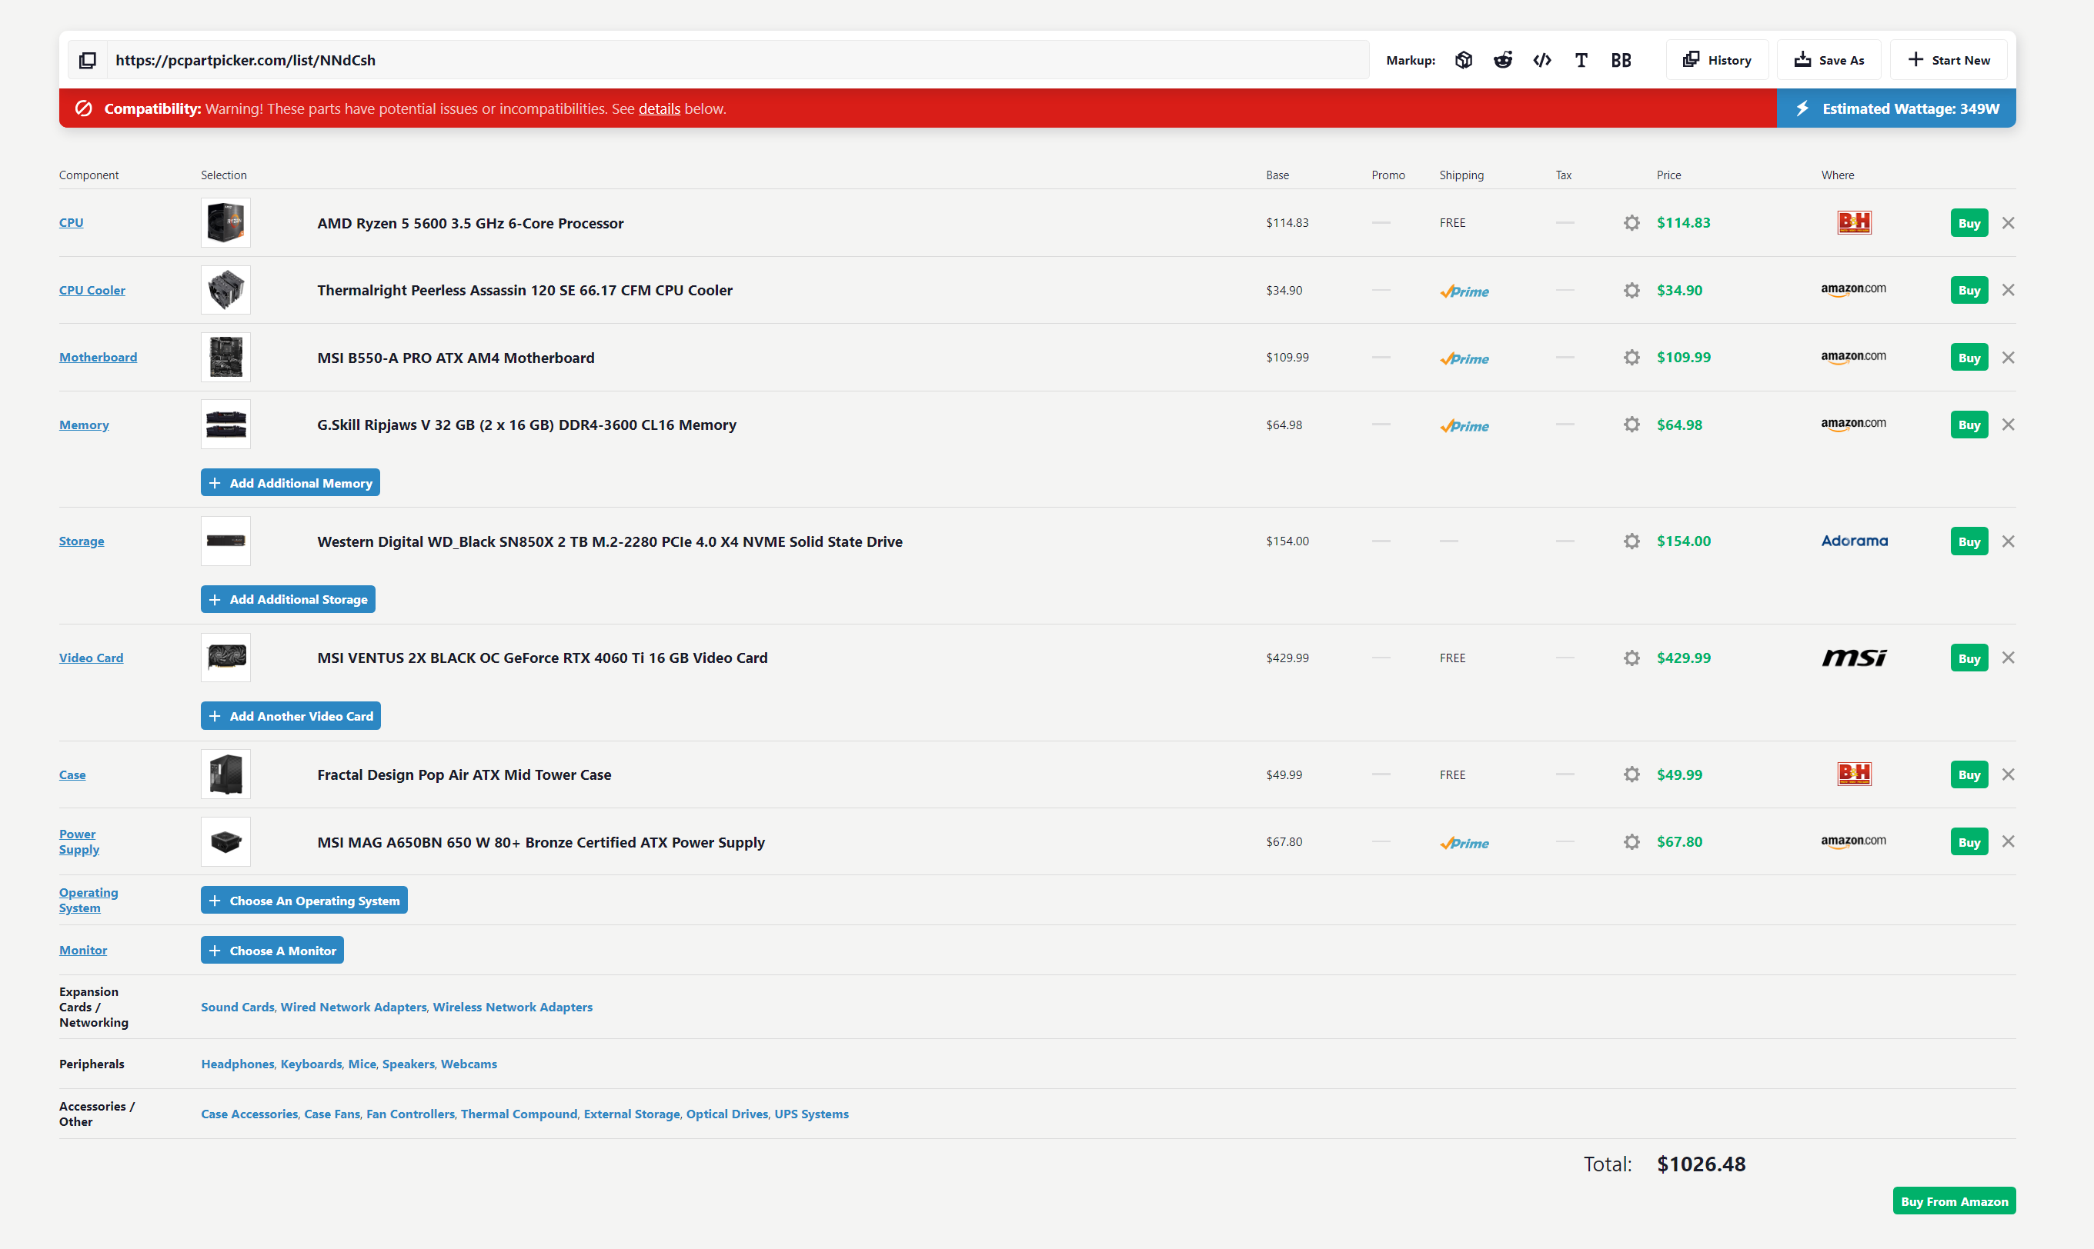The image size is (2094, 1249).
Task: Click the Fractal Pop Air case thumbnail
Action: pos(225,774)
